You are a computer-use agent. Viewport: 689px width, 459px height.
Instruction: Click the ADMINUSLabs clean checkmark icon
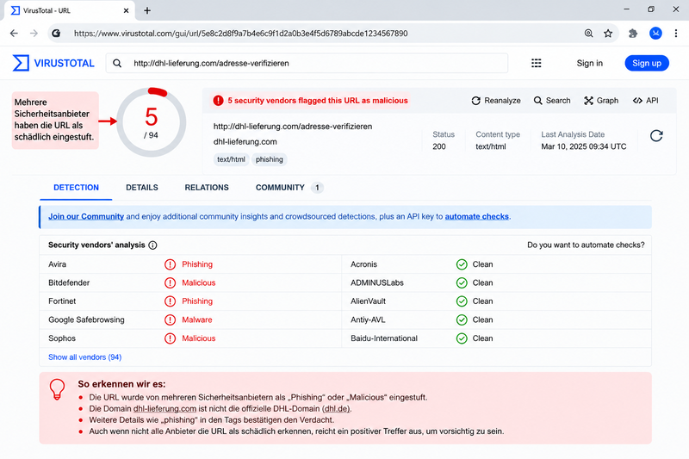pos(462,282)
